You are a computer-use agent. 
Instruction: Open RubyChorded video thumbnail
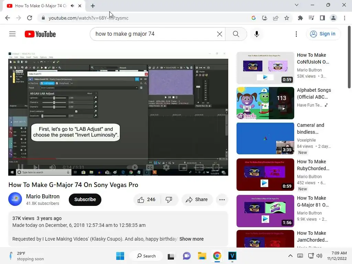pyautogui.click(x=265, y=174)
